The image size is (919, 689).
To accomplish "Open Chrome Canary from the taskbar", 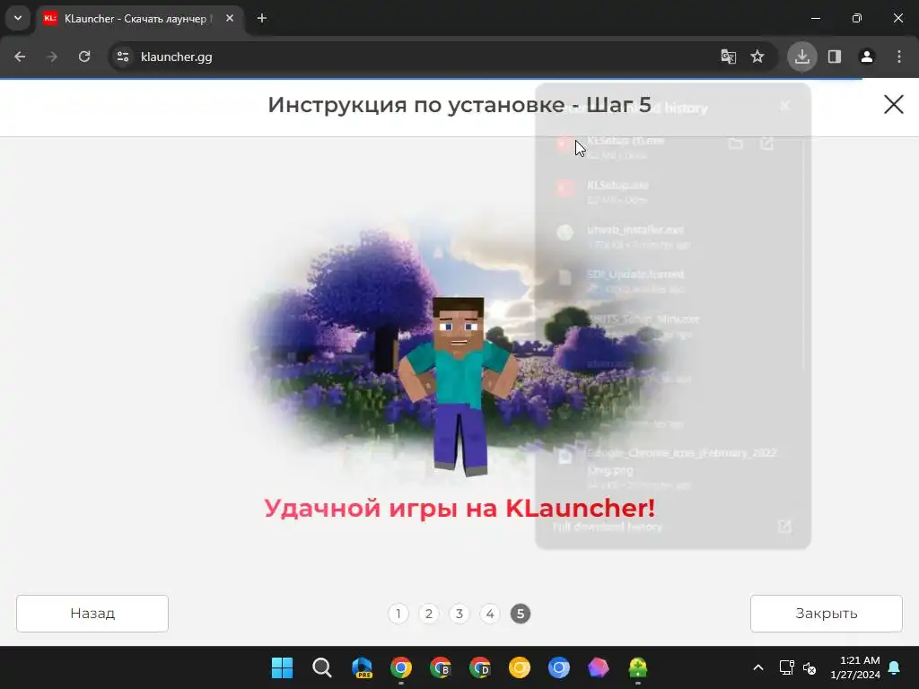I will point(520,667).
